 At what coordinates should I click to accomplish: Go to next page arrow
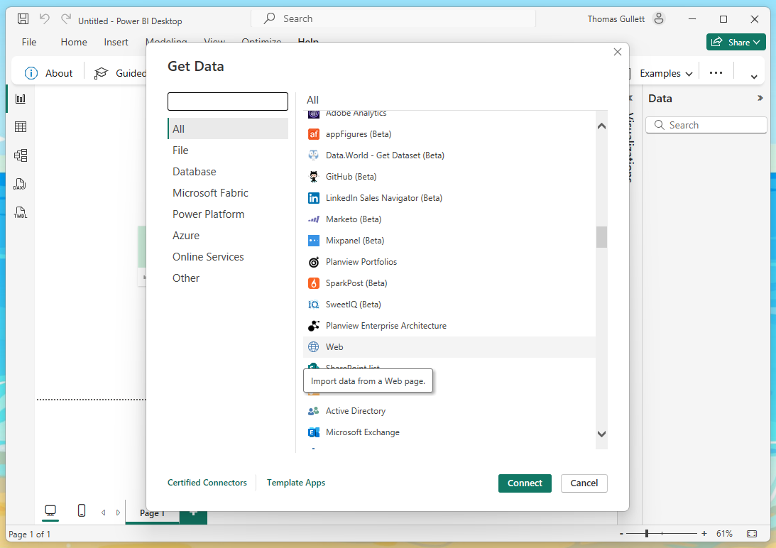(x=118, y=513)
